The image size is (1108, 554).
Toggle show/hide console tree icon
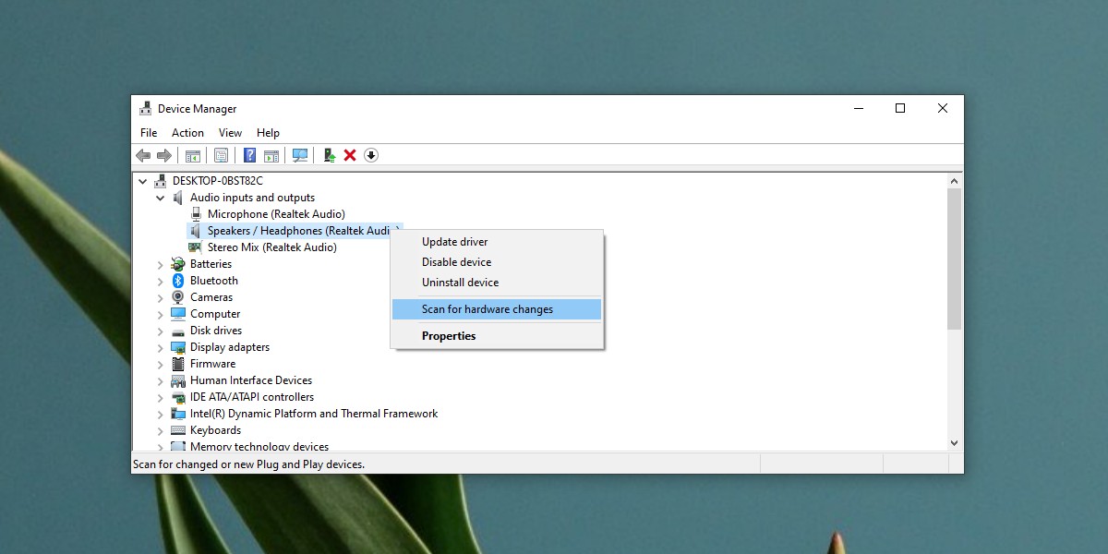click(193, 155)
